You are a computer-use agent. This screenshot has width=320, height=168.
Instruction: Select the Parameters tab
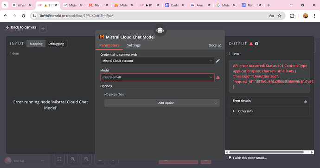[109, 45]
